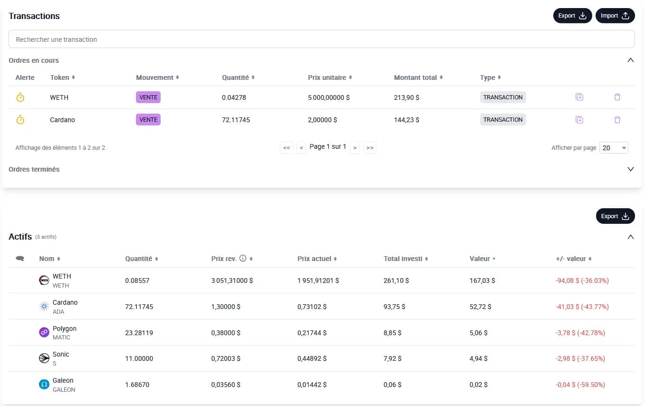Click the Sonic token logo
The height and width of the screenshot is (406, 645).
click(44, 358)
